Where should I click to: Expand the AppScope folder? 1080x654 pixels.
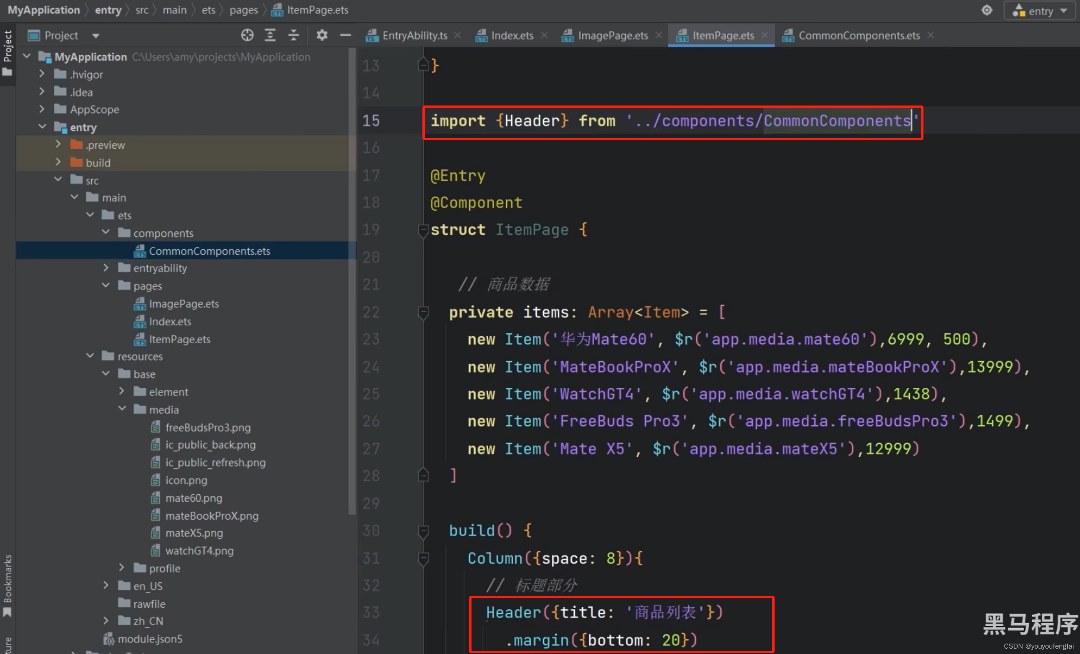pos(42,109)
